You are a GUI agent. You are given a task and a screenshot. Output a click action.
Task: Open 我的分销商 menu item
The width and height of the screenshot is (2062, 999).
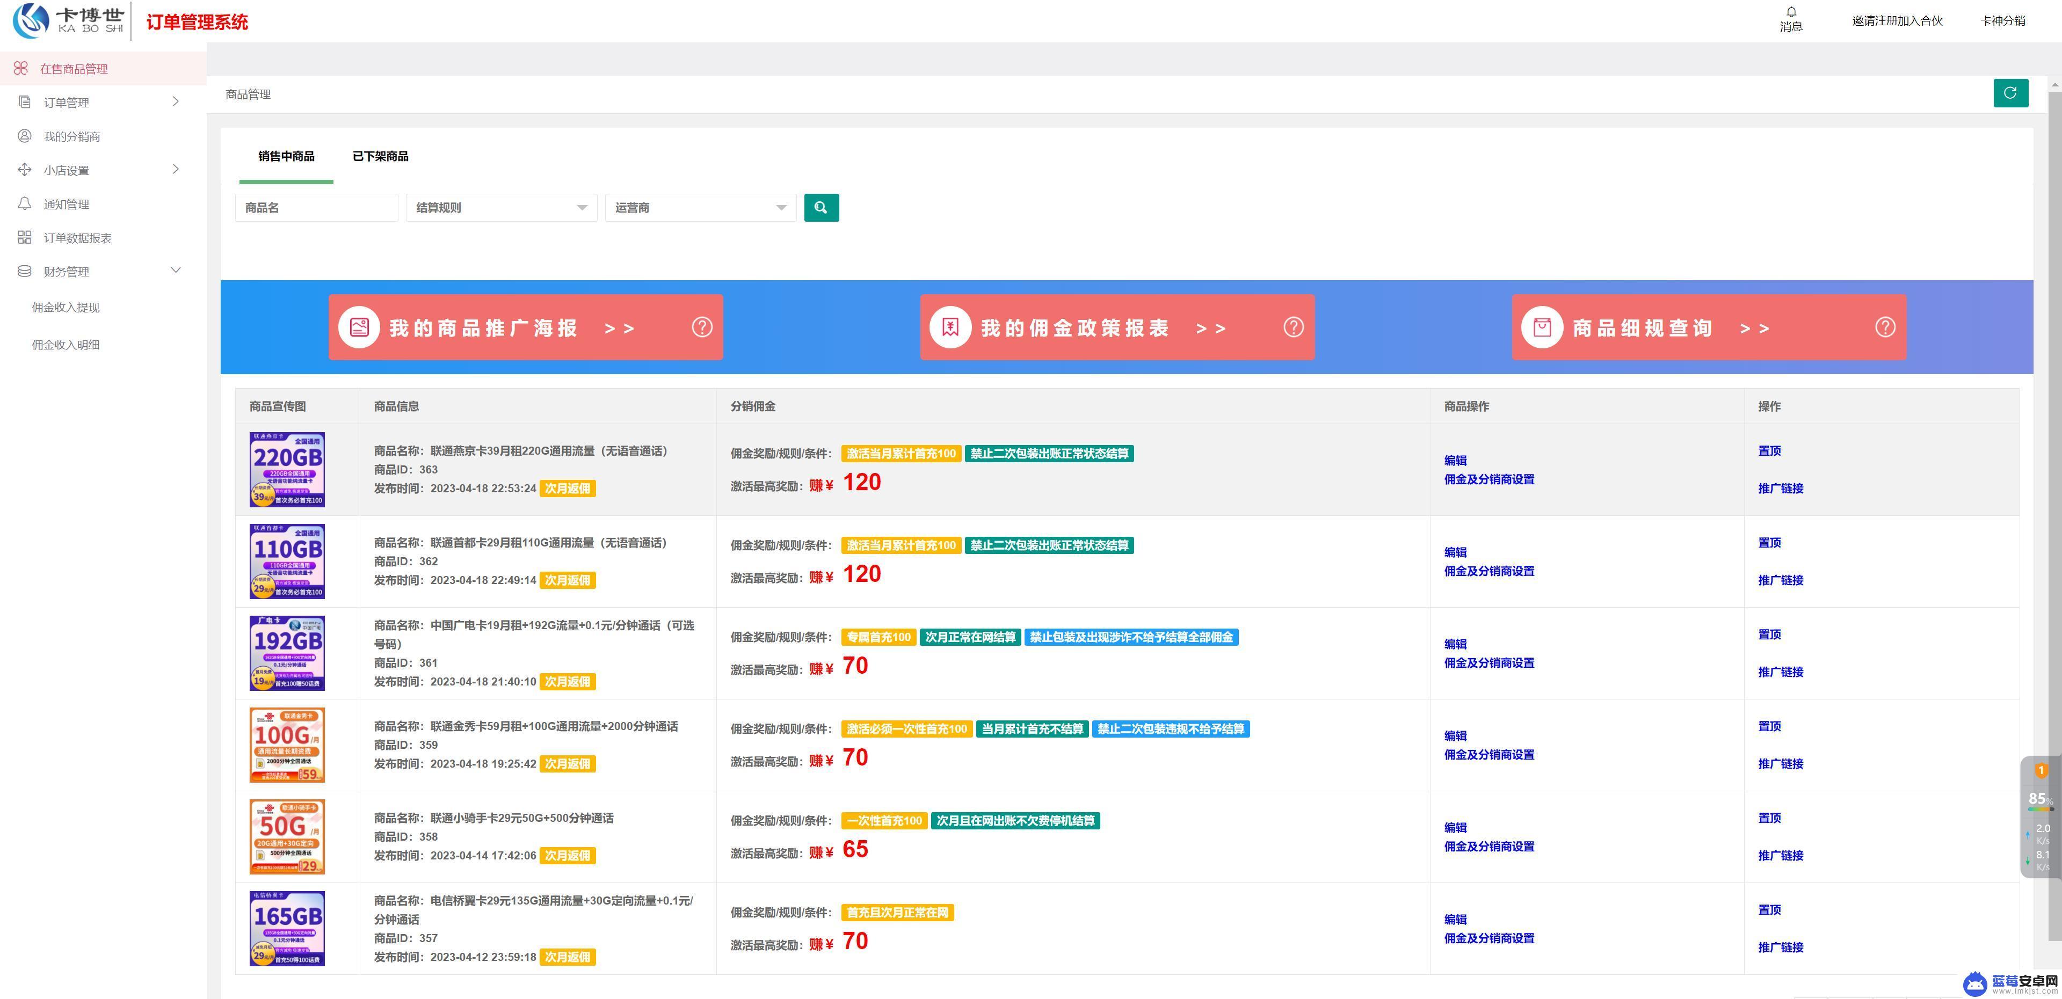click(103, 136)
